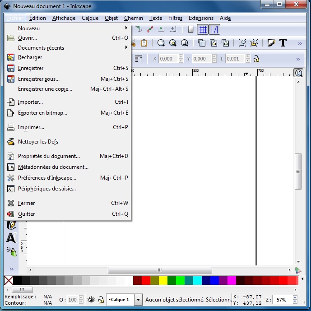The height and width of the screenshot is (311, 311).
Task: Click the zoom percentage stepper arrows
Action: 295,300
